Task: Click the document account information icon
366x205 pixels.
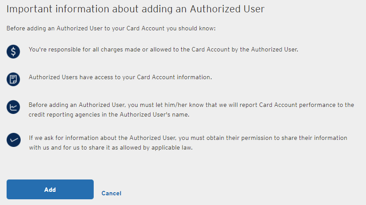Action: tap(14, 79)
